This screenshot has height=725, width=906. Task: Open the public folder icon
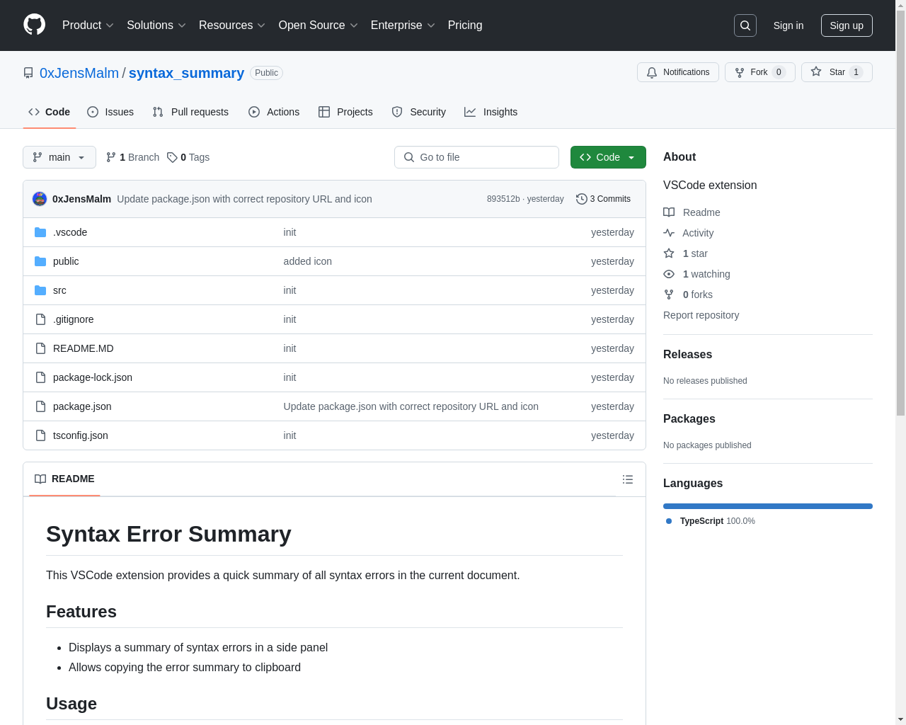coord(40,261)
